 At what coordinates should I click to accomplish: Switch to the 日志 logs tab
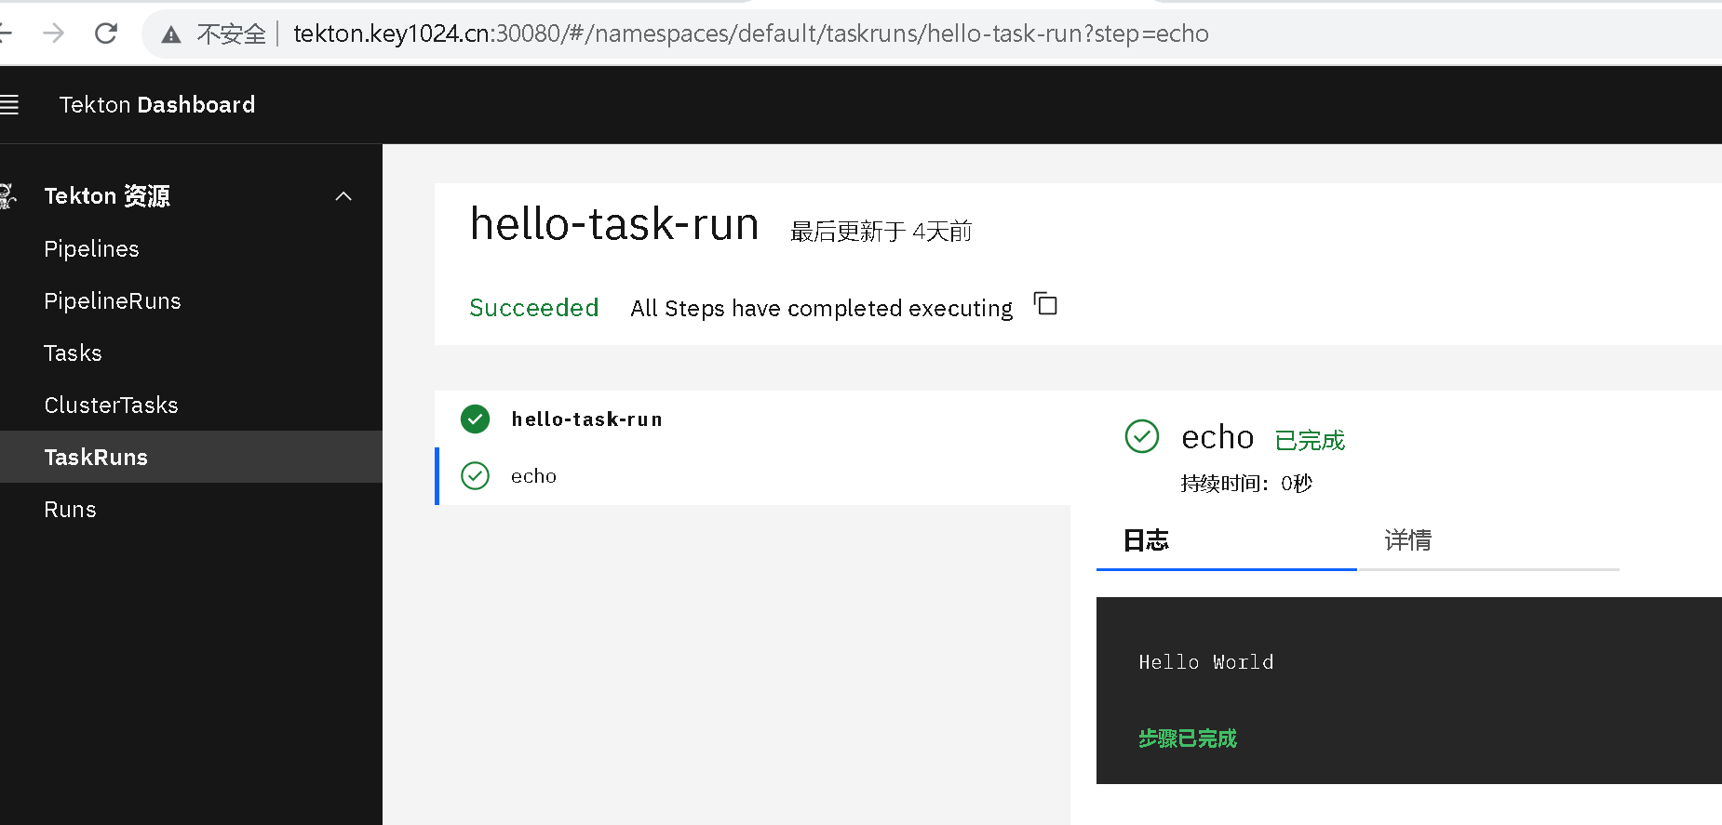coord(1226,540)
